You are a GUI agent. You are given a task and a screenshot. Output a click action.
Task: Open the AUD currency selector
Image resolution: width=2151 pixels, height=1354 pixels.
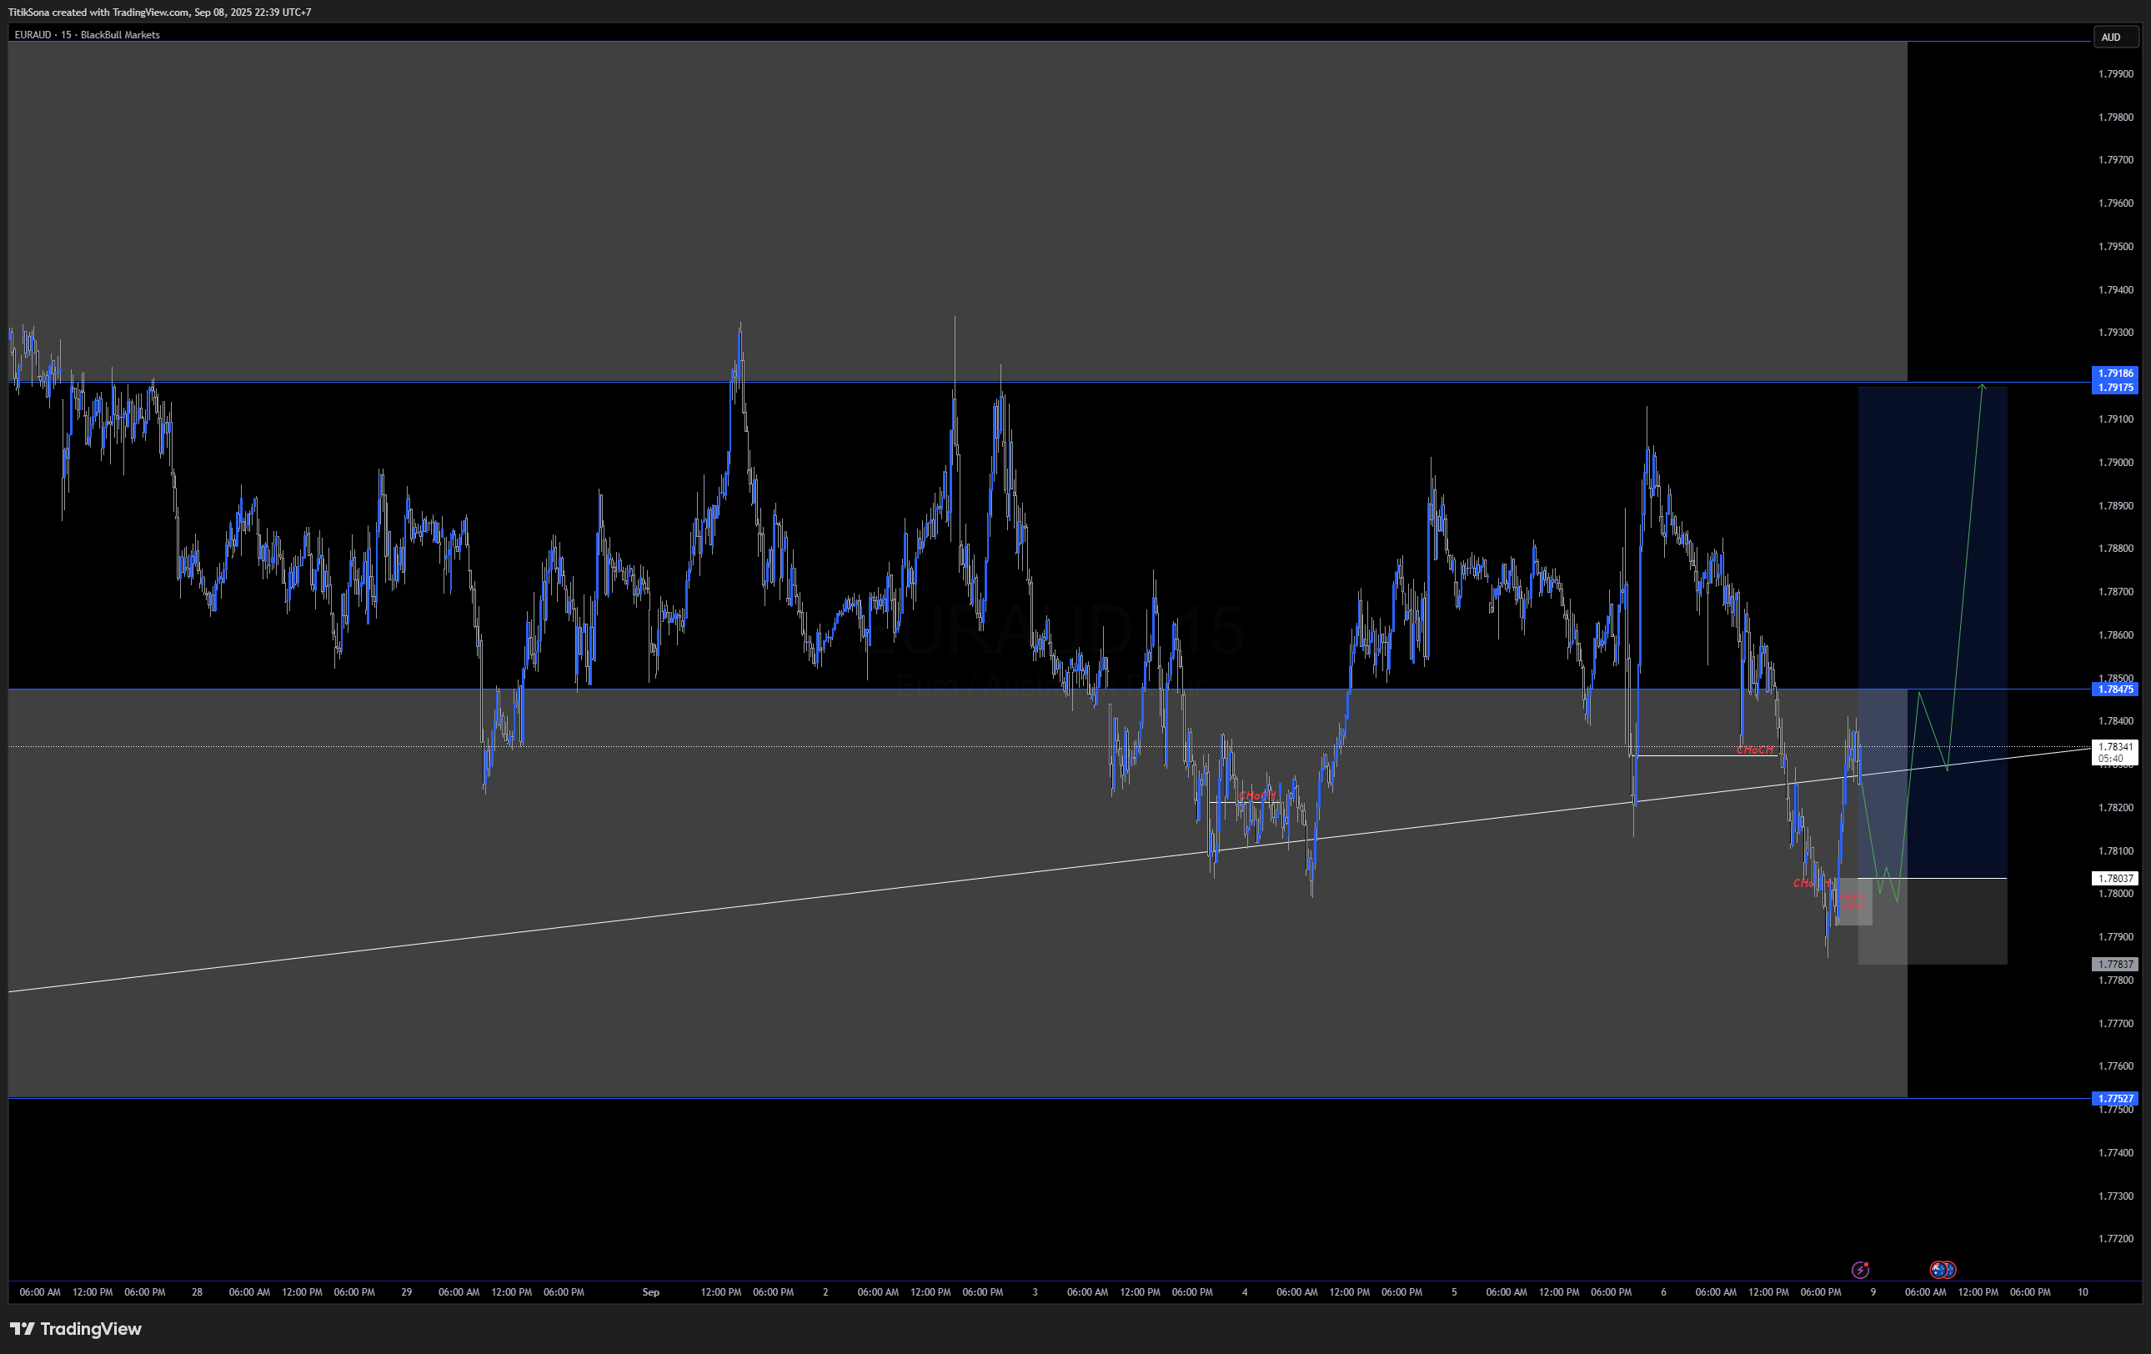[x=2116, y=38]
